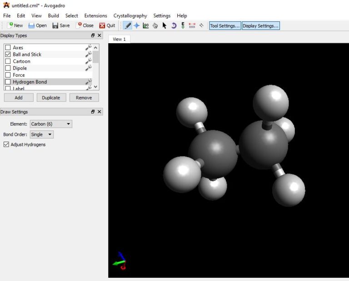The width and height of the screenshot is (349, 281).
Task: Select the Navigate tool star icon
Action: click(136, 26)
